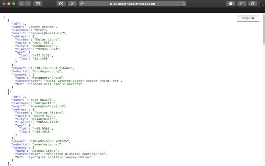Click the "company" key above "Romaguera-Crona"
This screenshot has height=166, width=265.
pos(20,74)
